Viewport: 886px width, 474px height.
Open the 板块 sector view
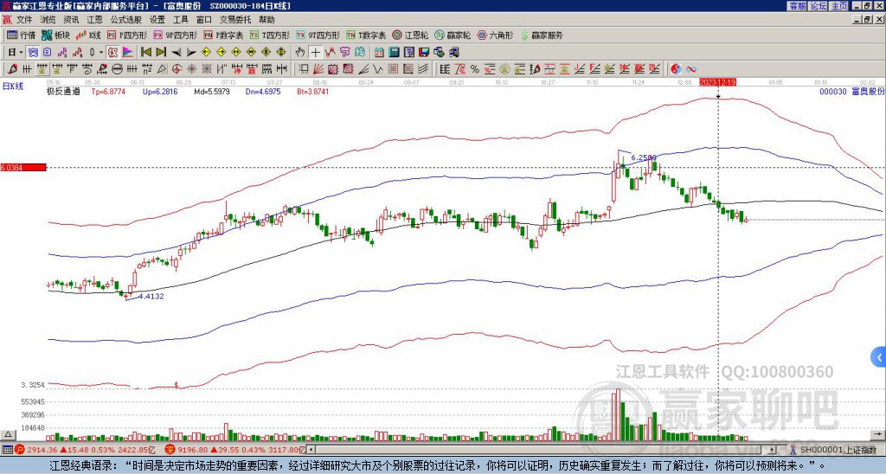tap(55, 35)
